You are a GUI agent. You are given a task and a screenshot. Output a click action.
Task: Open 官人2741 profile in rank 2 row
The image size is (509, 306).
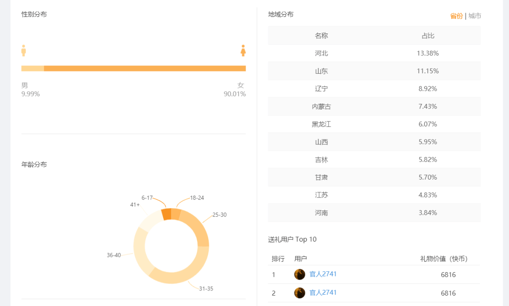323,292
